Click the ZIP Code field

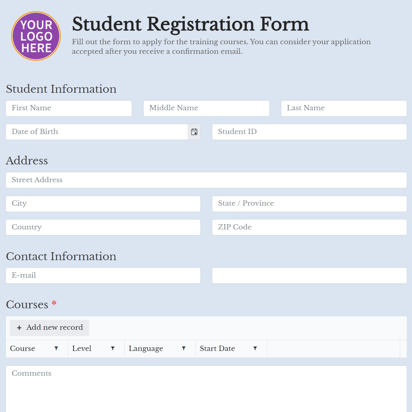click(x=309, y=227)
